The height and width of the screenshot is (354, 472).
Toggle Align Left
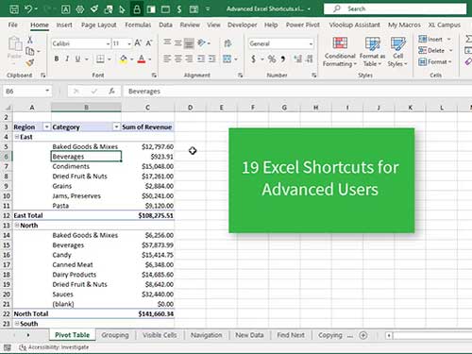click(x=167, y=59)
